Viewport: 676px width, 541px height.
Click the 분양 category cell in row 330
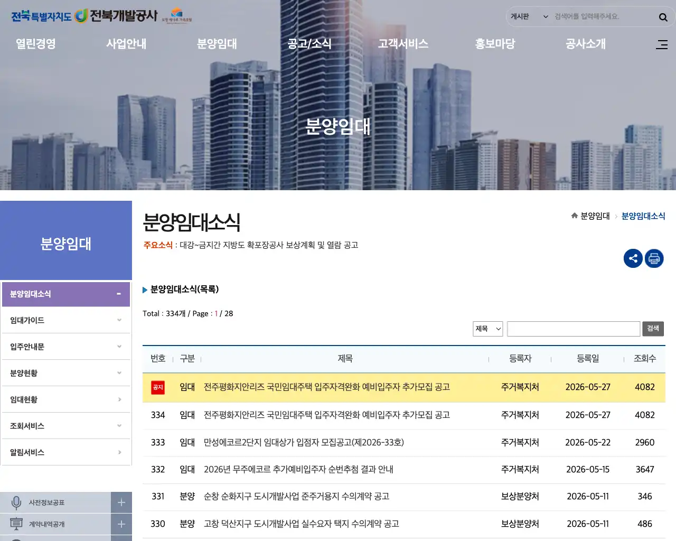point(187,524)
